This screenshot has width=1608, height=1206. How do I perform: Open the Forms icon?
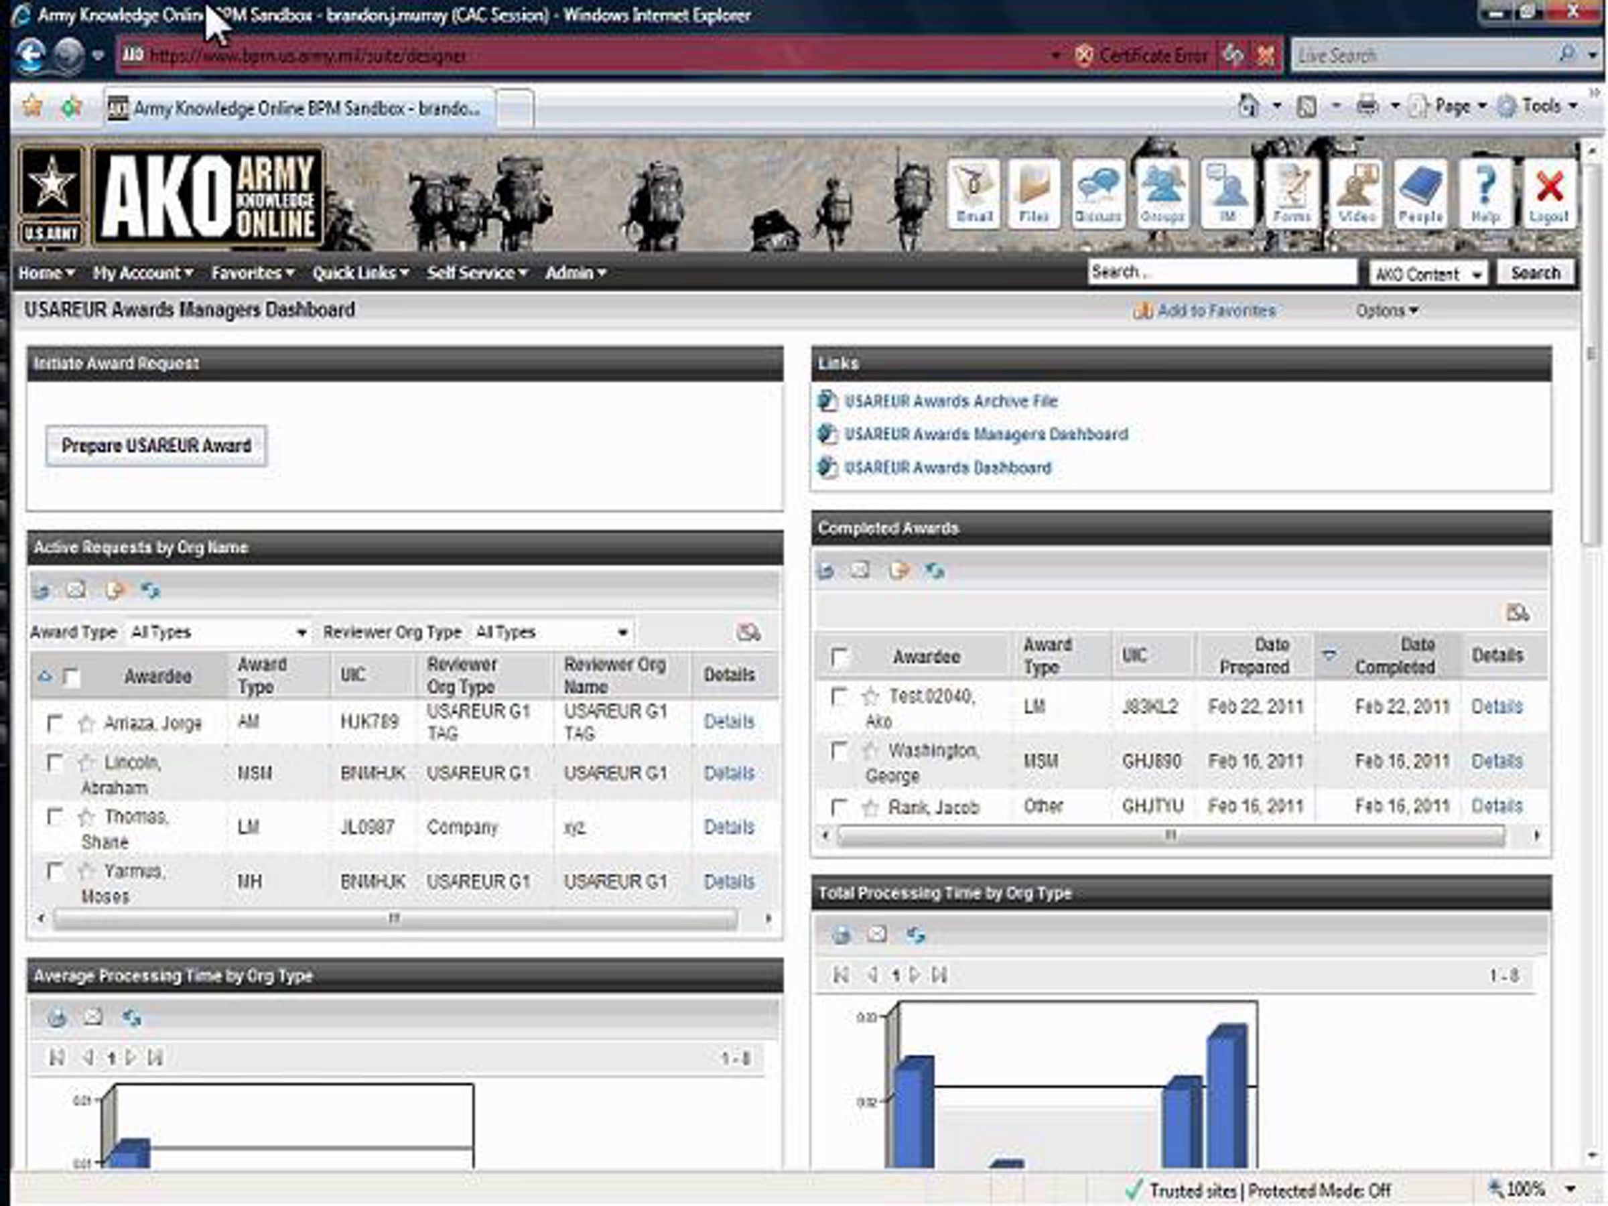coord(1291,192)
